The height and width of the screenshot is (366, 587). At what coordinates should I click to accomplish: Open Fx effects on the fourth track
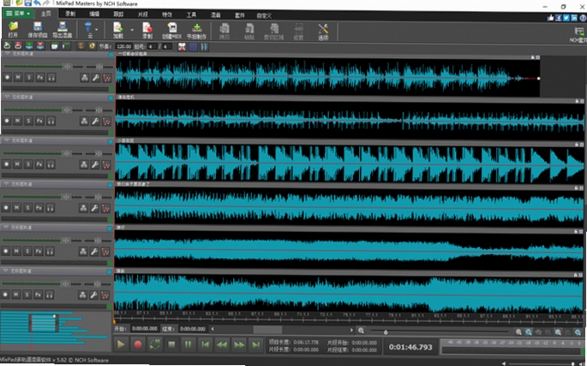pos(39,207)
